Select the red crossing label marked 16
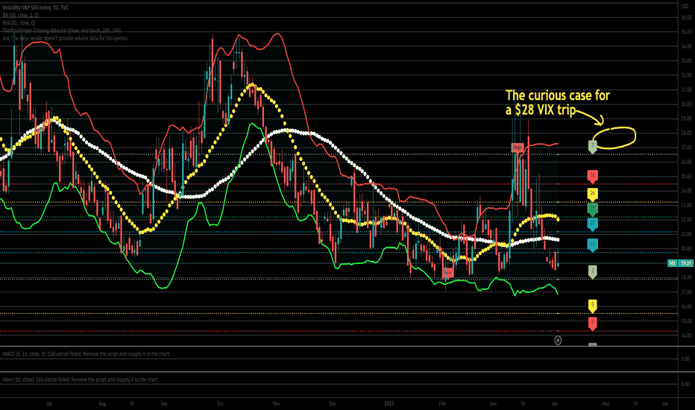695x410 pixels. [592, 177]
